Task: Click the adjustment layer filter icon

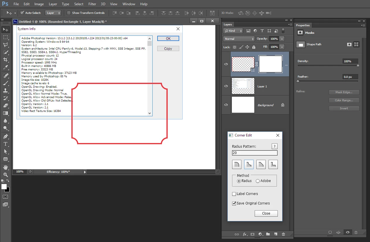Action: click(255, 31)
